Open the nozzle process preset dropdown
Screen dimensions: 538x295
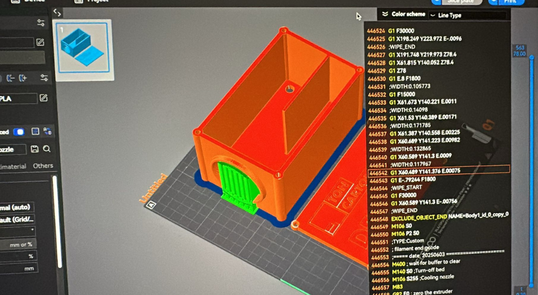pos(13,150)
